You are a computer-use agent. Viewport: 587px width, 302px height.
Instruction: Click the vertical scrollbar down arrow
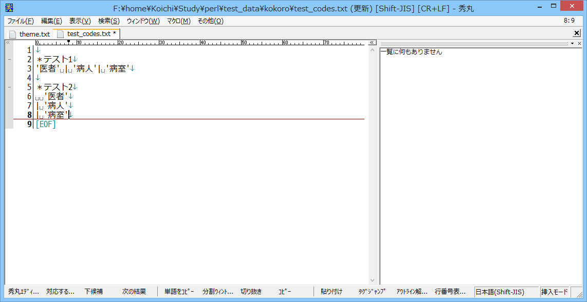372,280
